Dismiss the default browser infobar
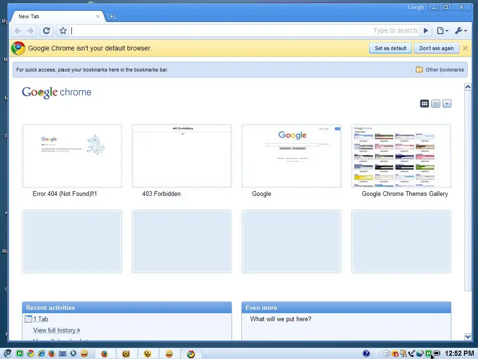Image resolution: width=478 pixels, height=359 pixels. [465, 48]
